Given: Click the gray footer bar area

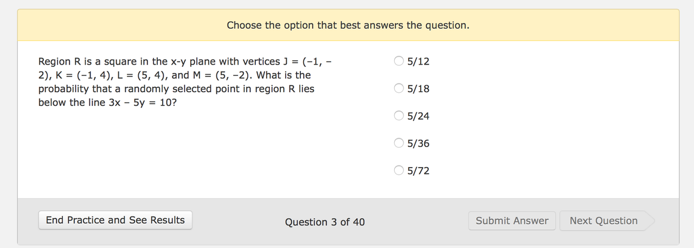Looking at the screenshot, I should 348,221.
